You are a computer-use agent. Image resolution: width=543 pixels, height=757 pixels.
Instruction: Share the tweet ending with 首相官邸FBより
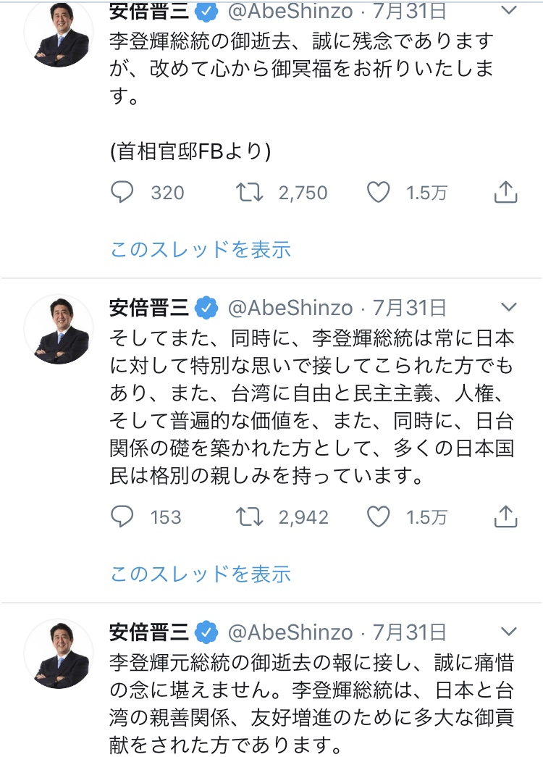[x=505, y=192]
